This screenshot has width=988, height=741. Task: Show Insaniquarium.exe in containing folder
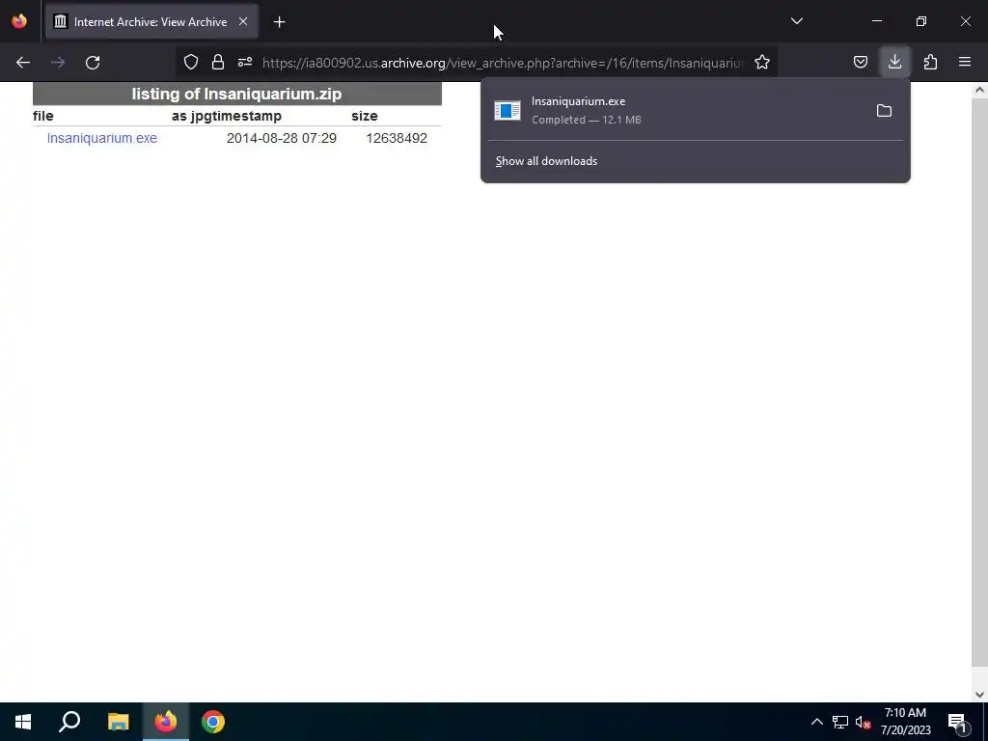coord(884,111)
